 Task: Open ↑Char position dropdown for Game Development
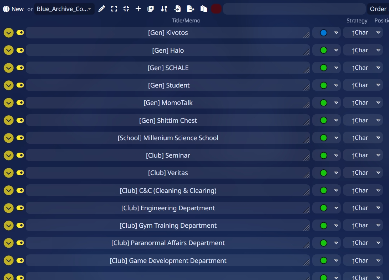click(363, 260)
